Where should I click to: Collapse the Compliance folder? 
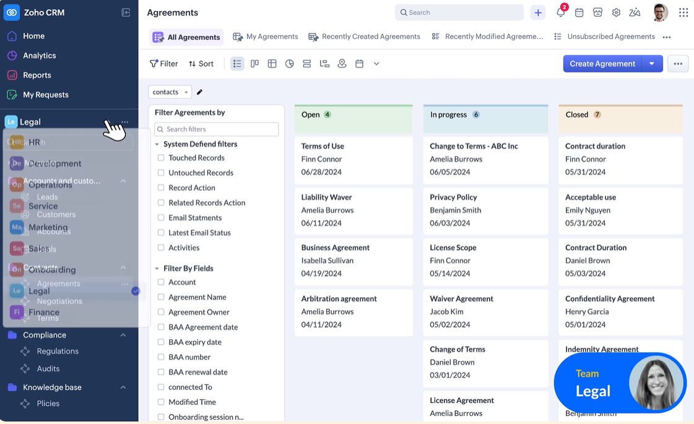click(123, 335)
